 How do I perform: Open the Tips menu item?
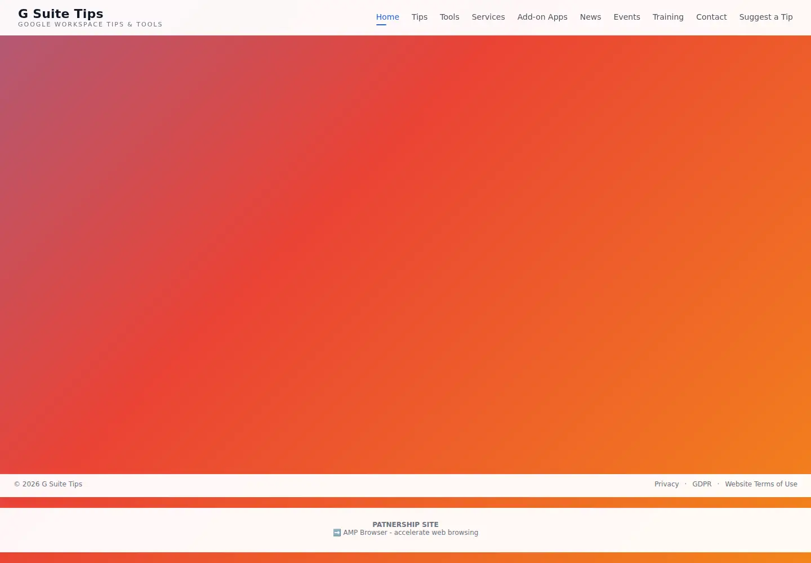(420, 17)
